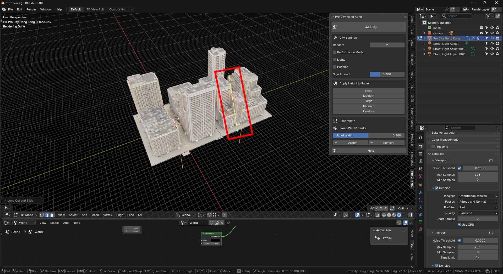The height and width of the screenshot is (274, 503).
Task: Switch to rendered viewport shading icon
Action: (399, 215)
